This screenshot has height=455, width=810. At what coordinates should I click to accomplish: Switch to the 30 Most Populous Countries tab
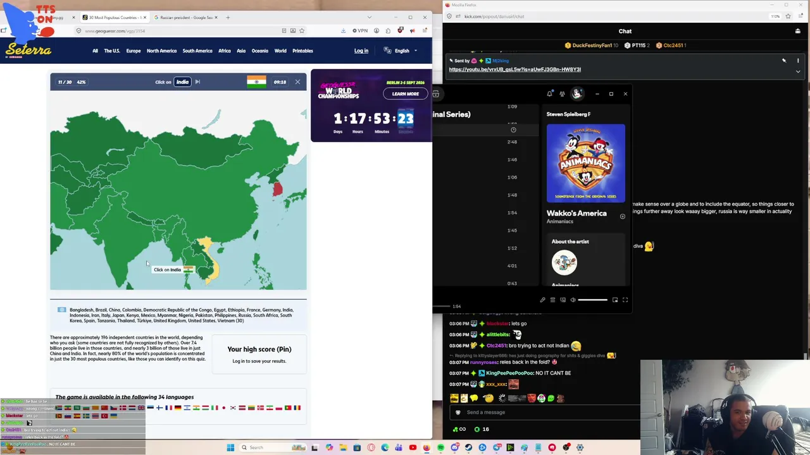click(116, 17)
